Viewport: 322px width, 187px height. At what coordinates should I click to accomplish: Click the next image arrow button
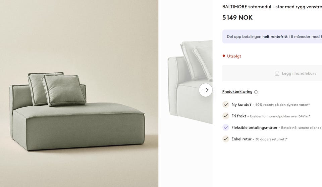tap(206, 90)
